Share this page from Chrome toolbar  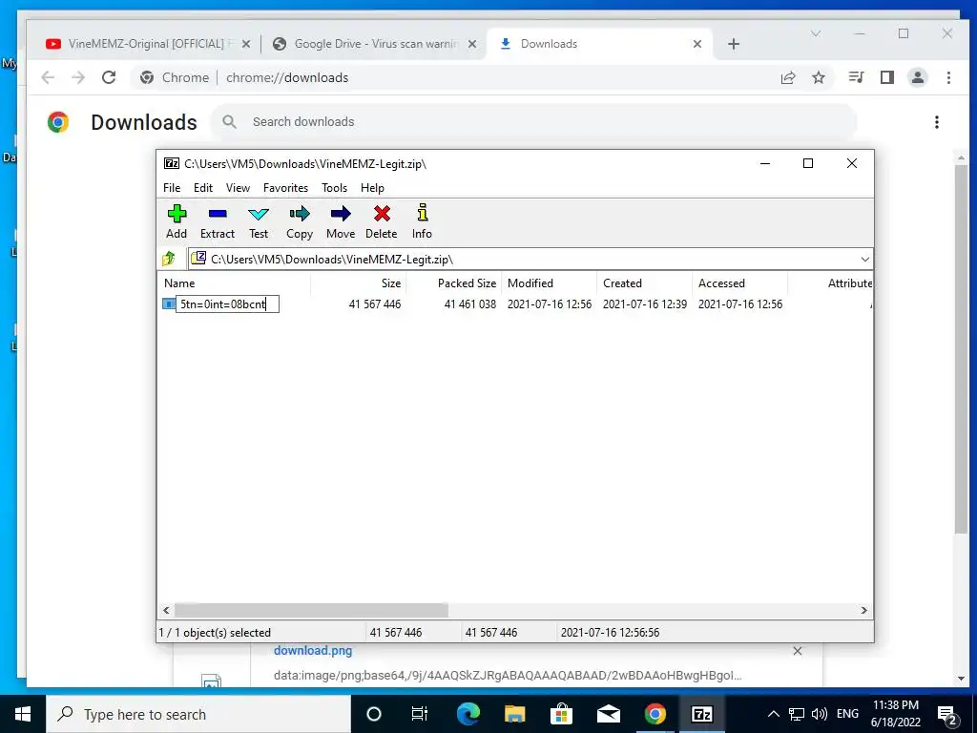788,77
